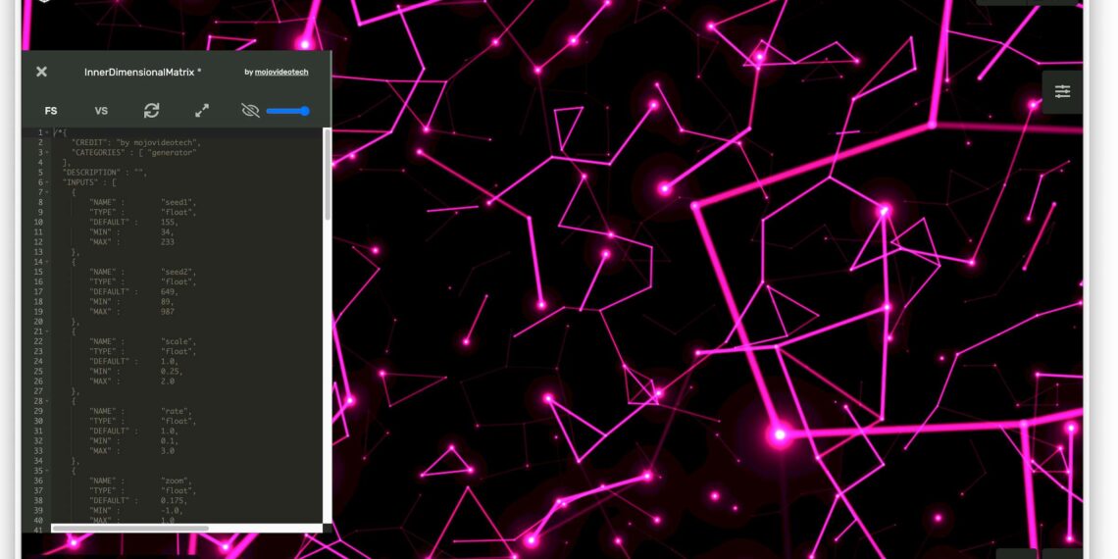Click the refresh/recompile shader icon

[x=151, y=111]
